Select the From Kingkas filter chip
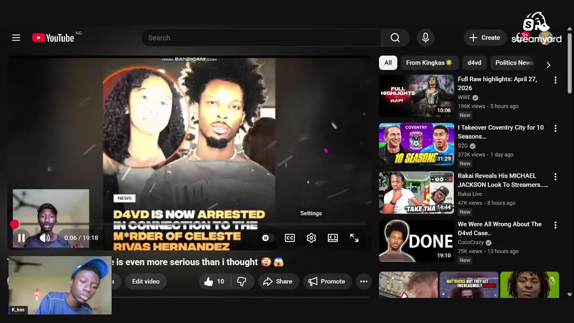 tap(429, 63)
